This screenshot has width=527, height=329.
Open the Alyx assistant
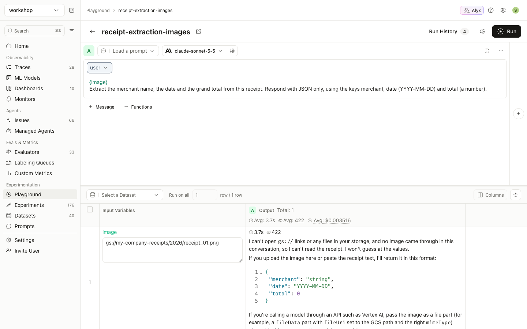pyautogui.click(x=472, y=10)
